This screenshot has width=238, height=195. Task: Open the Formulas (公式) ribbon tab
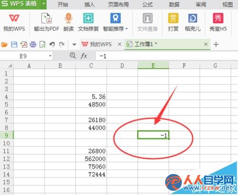(147, 4)
